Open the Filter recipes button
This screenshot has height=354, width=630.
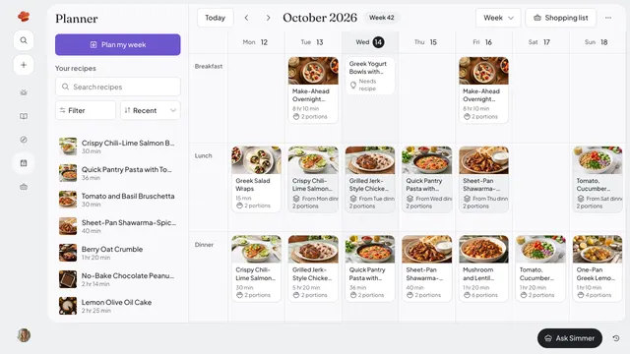pos(86,110)
